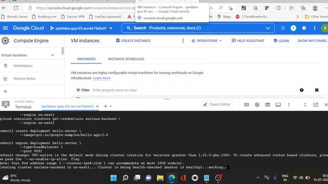Image resolution: width=328 pixels, height=184 pixels.
Task: Click Open Editor in Cloud Shell
Action: (x=217, y=104)
